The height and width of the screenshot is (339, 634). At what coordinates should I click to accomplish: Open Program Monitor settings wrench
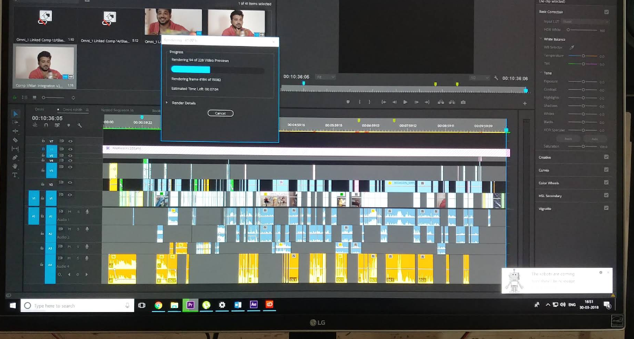click(x=496, y=78)
